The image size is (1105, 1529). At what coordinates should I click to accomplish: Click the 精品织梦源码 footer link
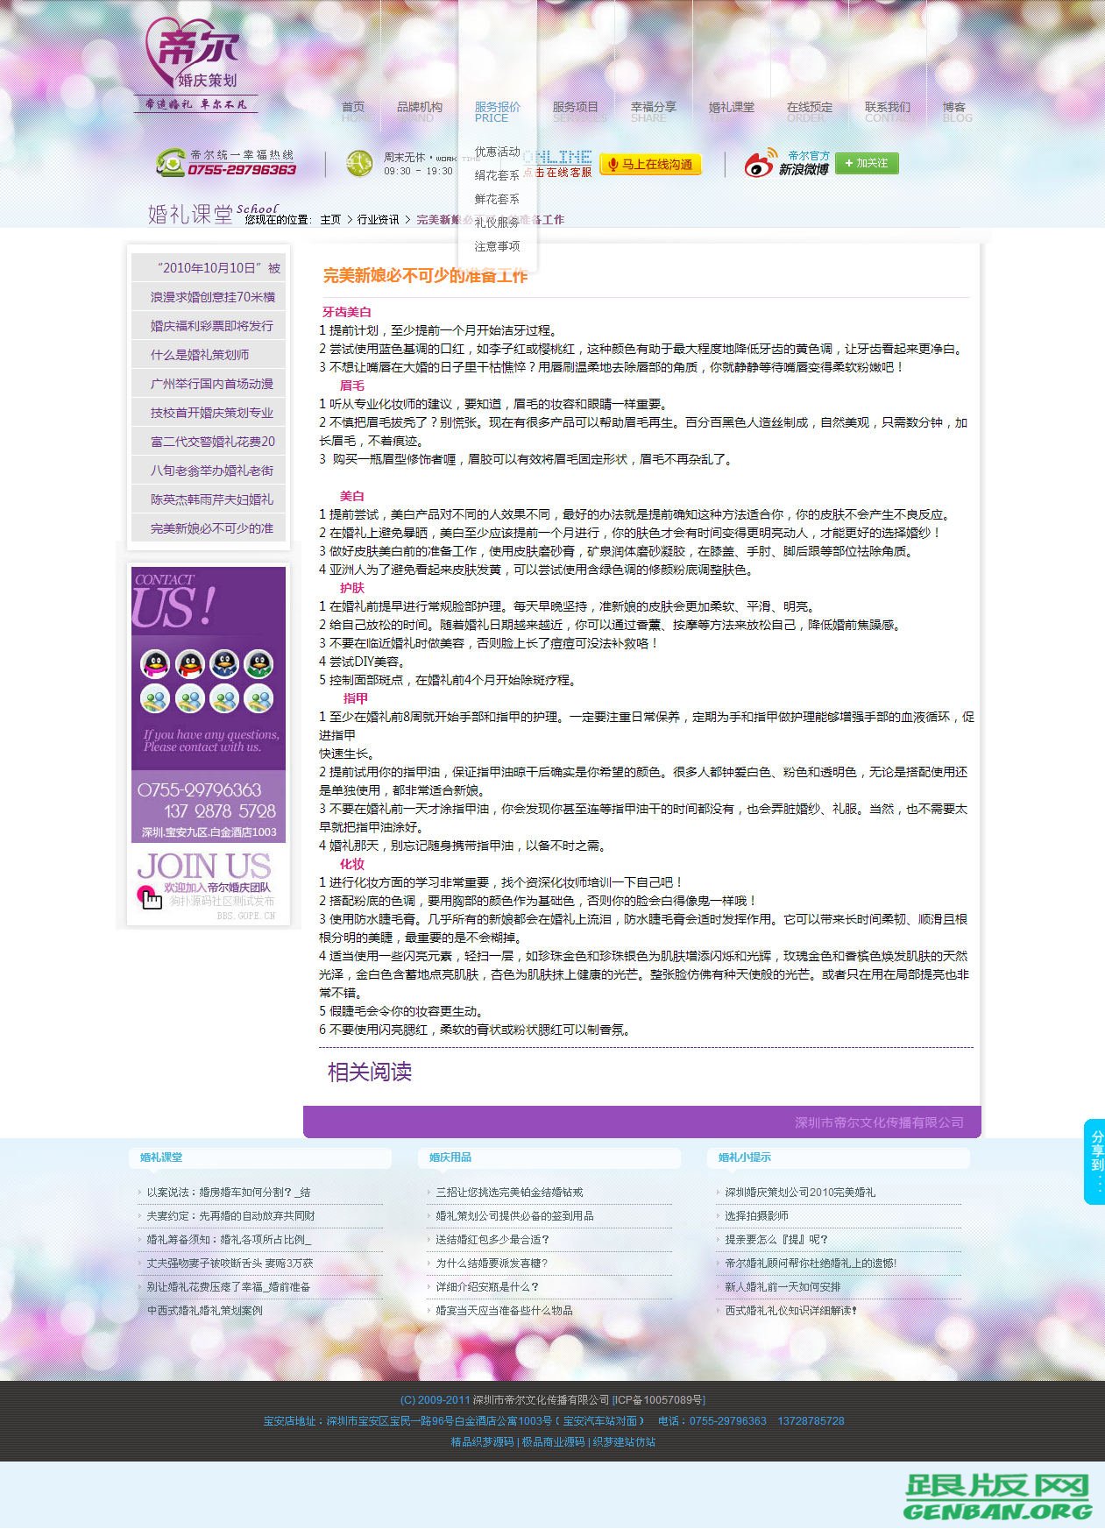(x=482, y=1442)
